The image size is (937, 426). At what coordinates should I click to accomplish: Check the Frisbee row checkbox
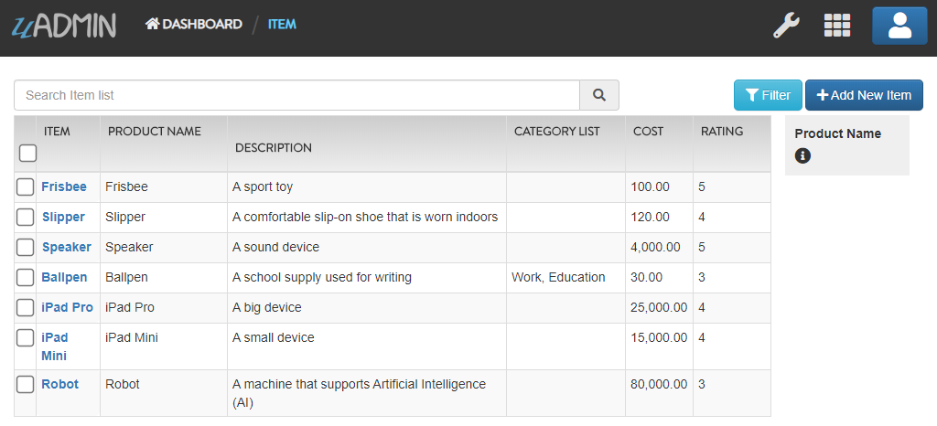[x=25, y=187]
